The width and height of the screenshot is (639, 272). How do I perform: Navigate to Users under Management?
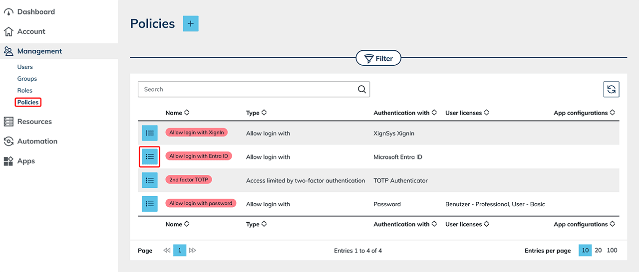coord(25,67)
